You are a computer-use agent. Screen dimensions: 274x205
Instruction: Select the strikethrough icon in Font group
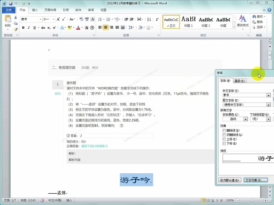[43, 27]
